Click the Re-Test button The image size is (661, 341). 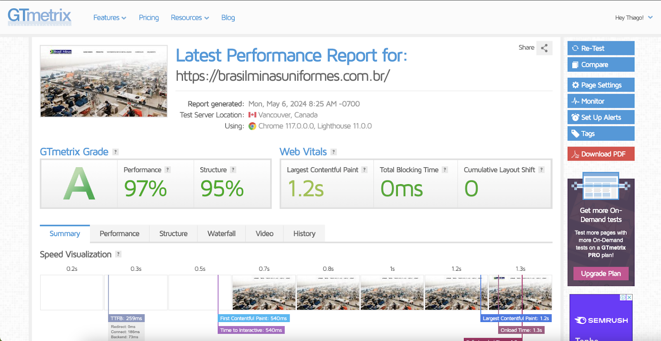(601, 48)
